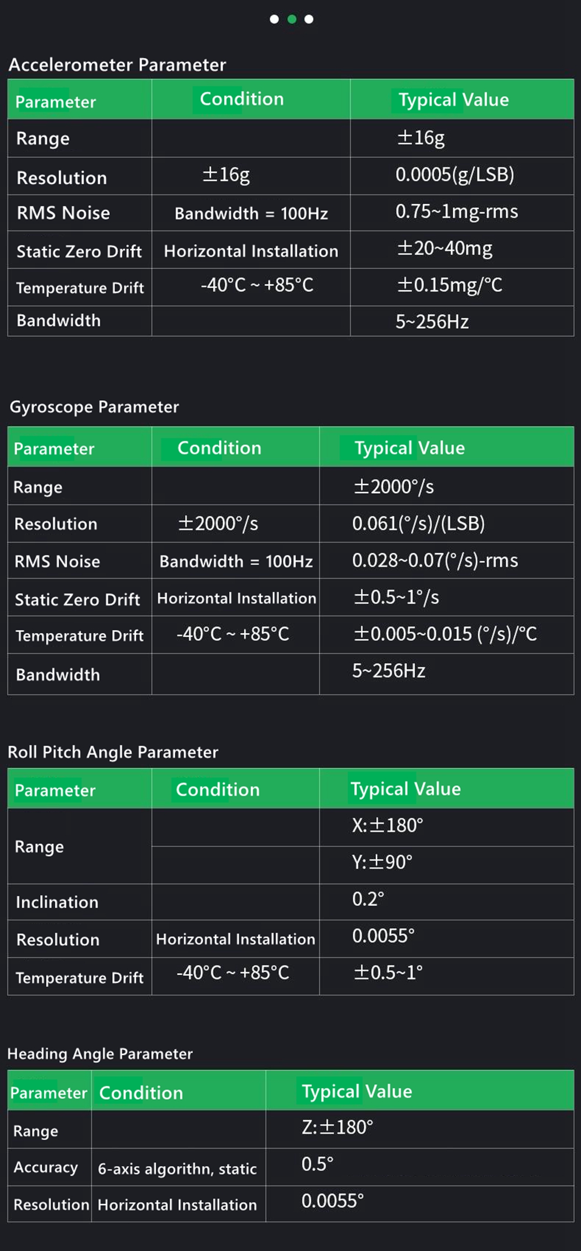Click the 0.75~1mg-rms noise value

click(x=457, y=212)
